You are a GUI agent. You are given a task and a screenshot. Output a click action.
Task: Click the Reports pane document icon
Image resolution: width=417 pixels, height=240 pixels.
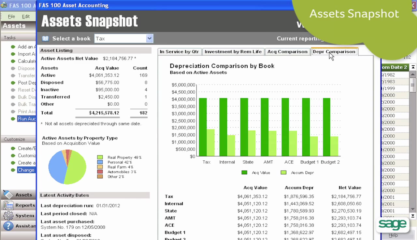8,205
